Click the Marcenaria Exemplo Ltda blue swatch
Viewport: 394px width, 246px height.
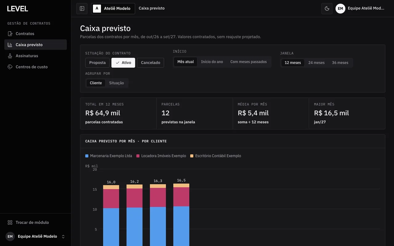(x=87, y=156)
